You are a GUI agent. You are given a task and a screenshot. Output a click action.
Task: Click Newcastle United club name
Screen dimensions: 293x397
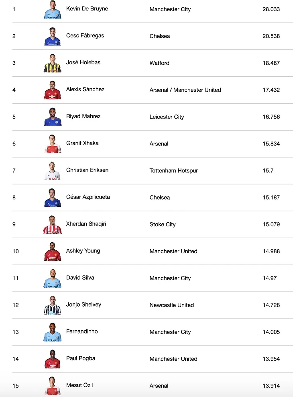[x=172, y=305]
